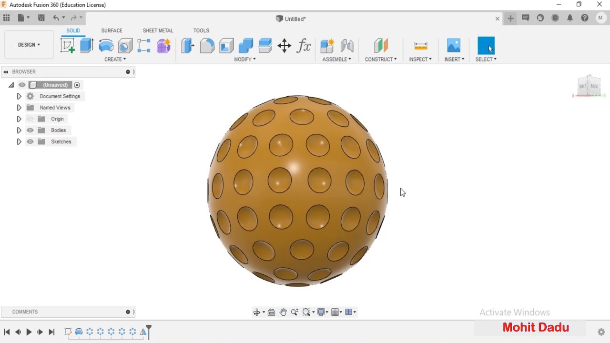Open the MODIFY dropdown menu
The height and width of the screenshot is (343, 610).
pyautogui.click(x=245, y=59)
